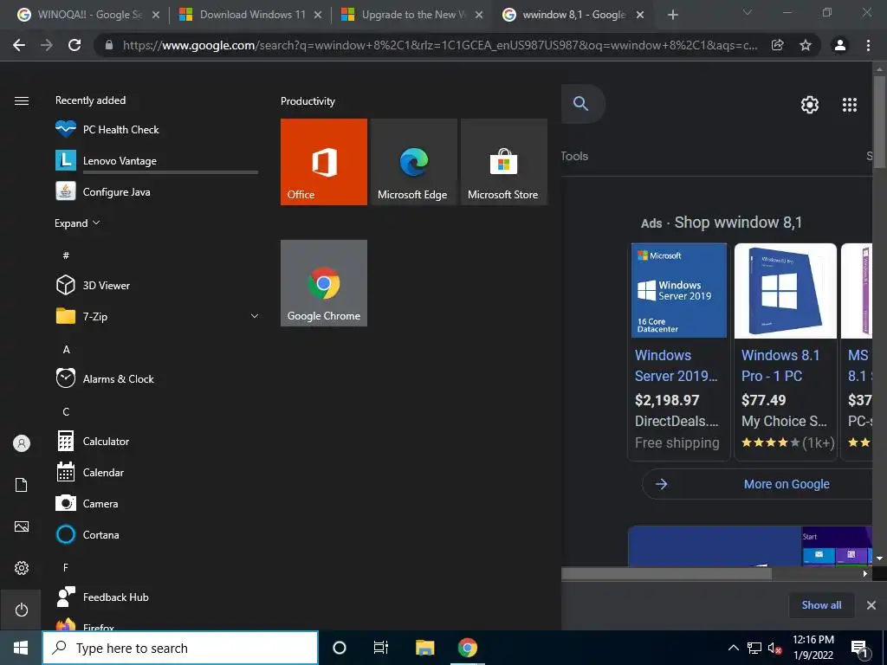Viewport: 887px width, 665px height.
Task: Open a new Chrome tab
Action: click(672, 15)
